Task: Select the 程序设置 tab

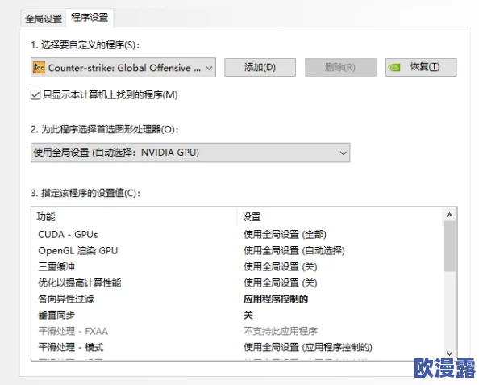Action: click(x=90, y=18)
